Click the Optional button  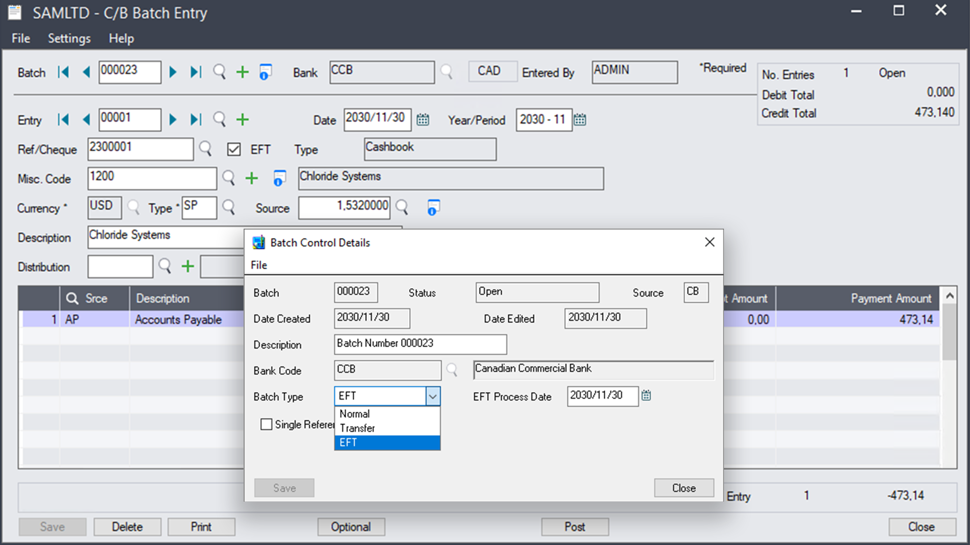tap(351, 527)
